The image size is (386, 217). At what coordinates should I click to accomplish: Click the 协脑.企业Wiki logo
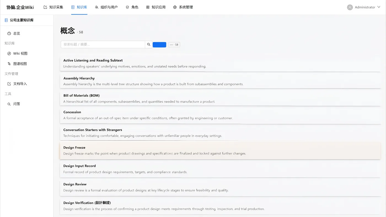point(20,7)
